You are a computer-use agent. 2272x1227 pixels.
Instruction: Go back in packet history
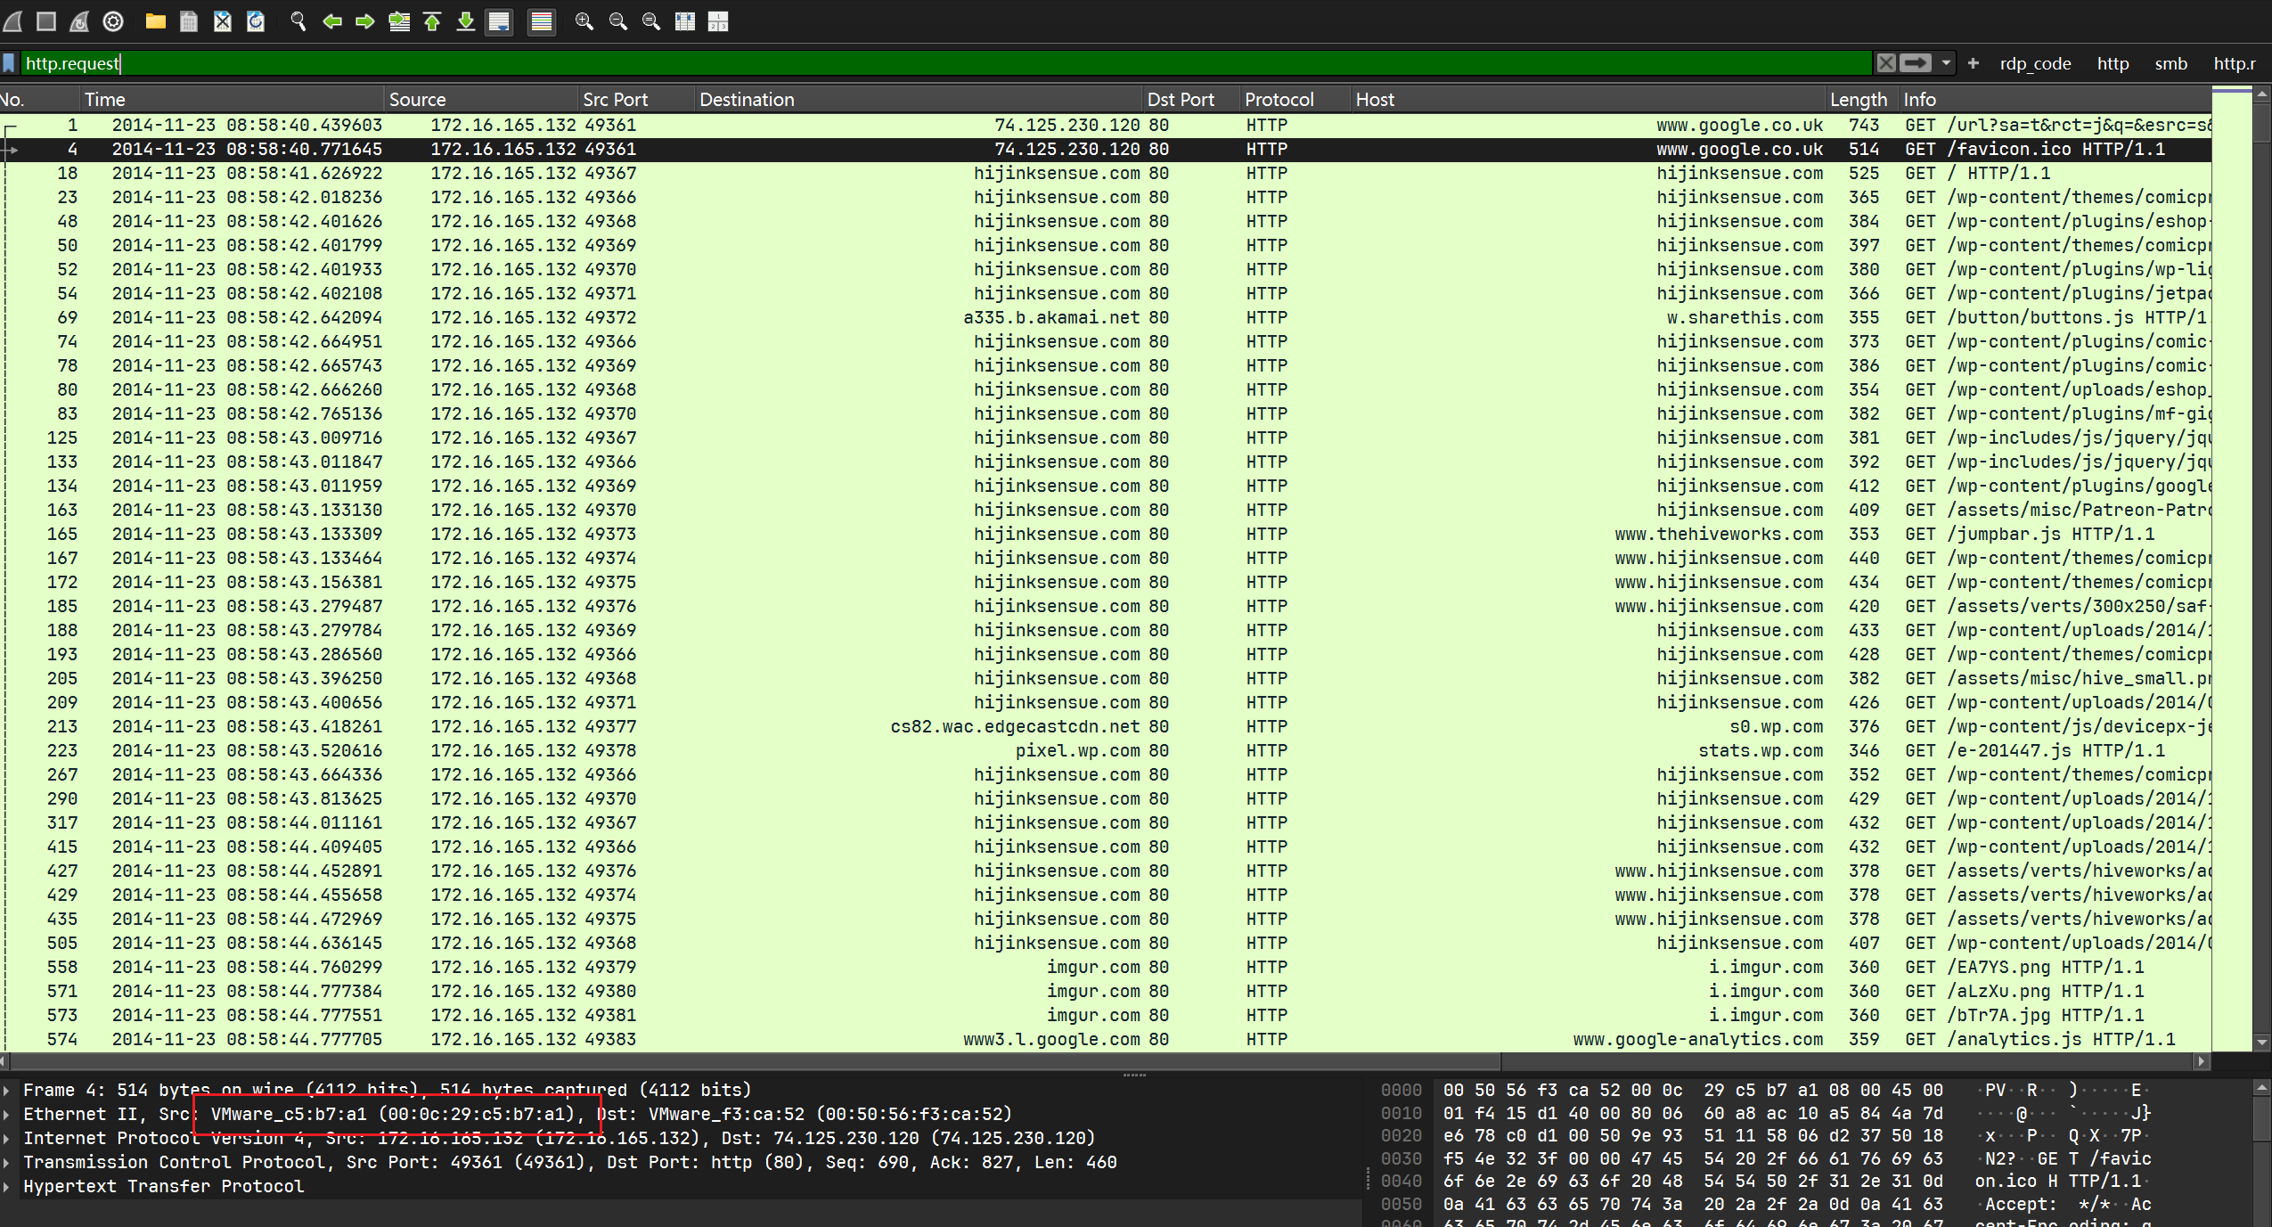coord(332,21)
